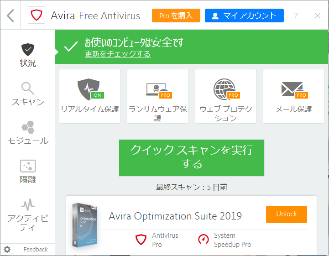The height and width of the screenshot is (256, 329).
Task: Click the help question mark icon
Action: coord(296,16)
